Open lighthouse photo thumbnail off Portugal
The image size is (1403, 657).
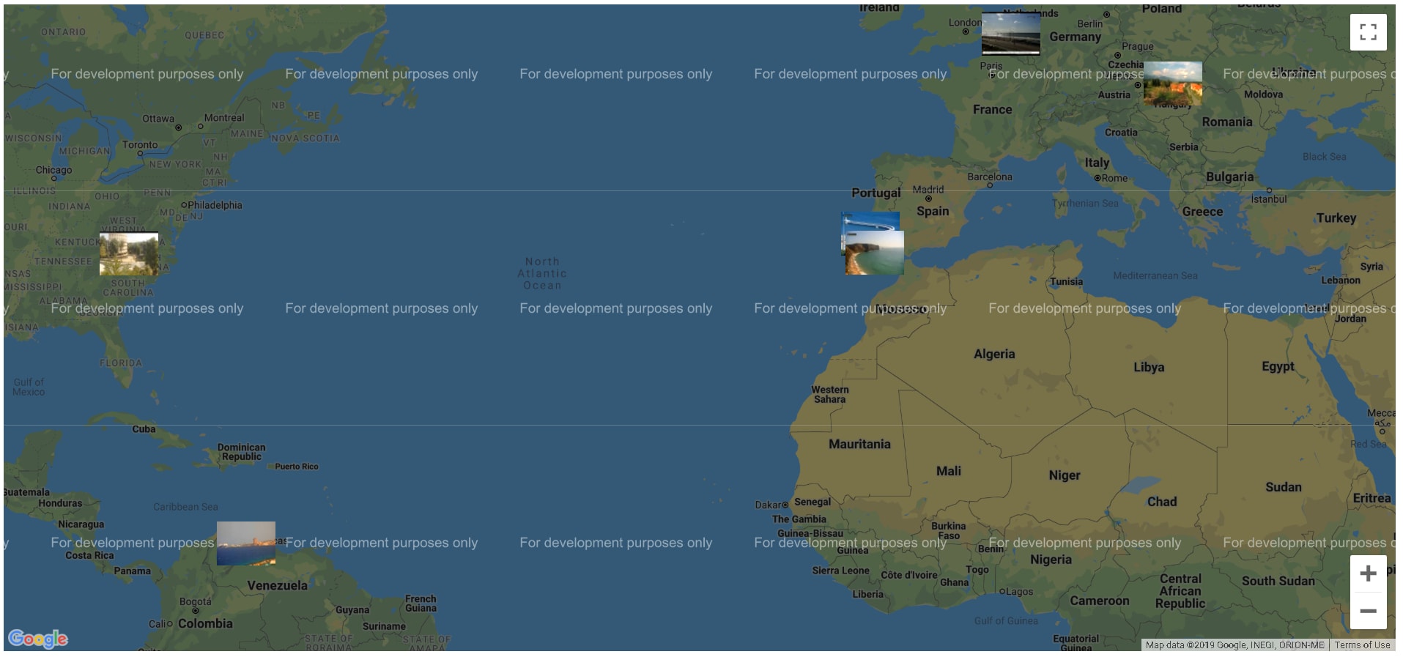[870, 221]
